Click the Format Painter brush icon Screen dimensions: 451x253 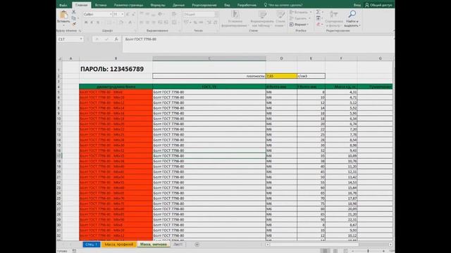tap(74, 24)
